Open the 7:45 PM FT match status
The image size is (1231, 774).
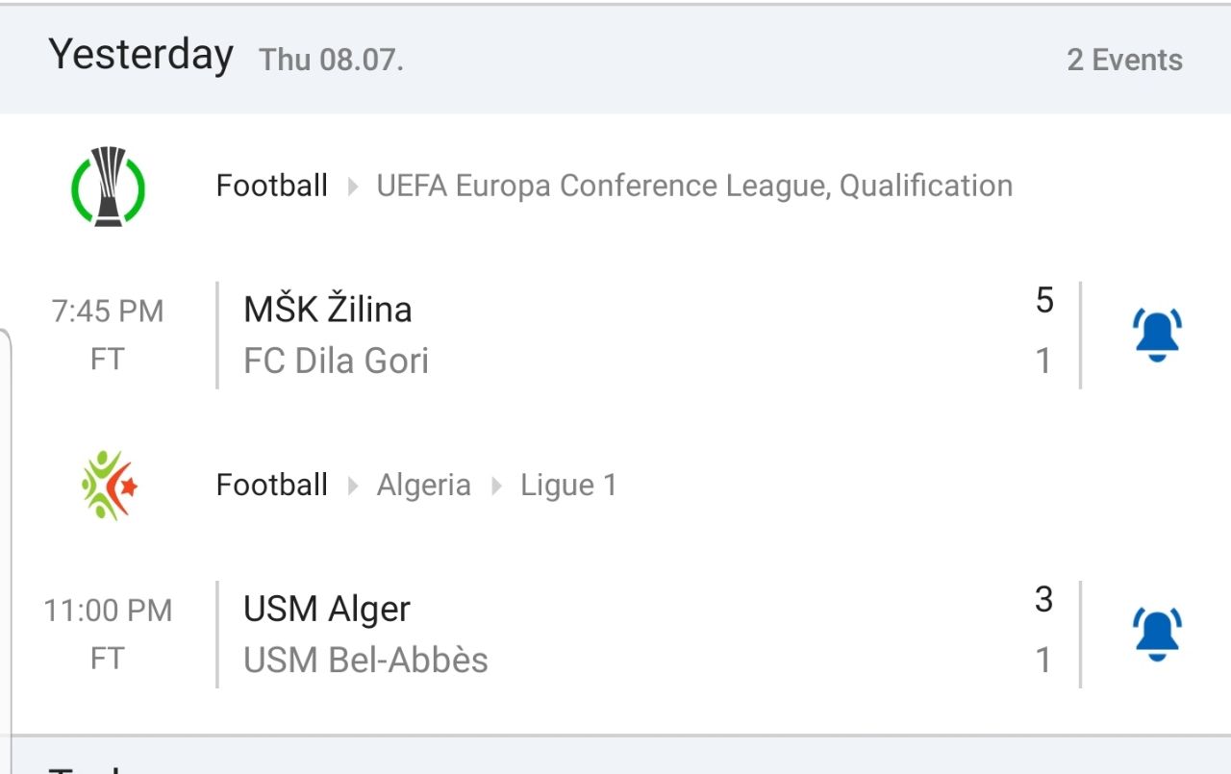[x=108, y=335]
